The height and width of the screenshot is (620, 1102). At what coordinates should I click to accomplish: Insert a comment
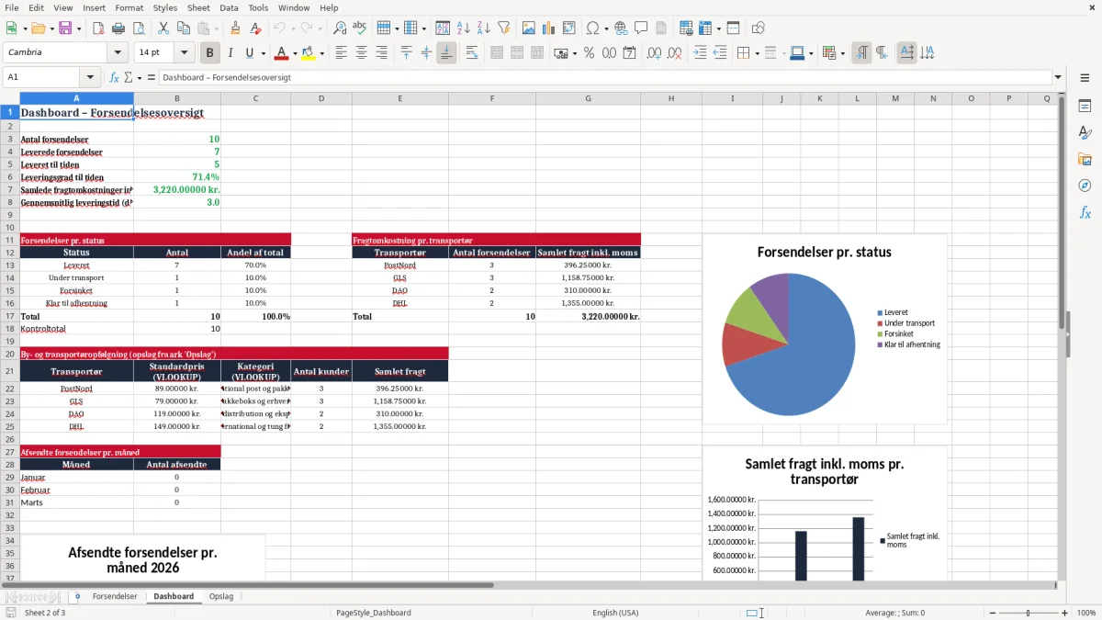(641, 28)
